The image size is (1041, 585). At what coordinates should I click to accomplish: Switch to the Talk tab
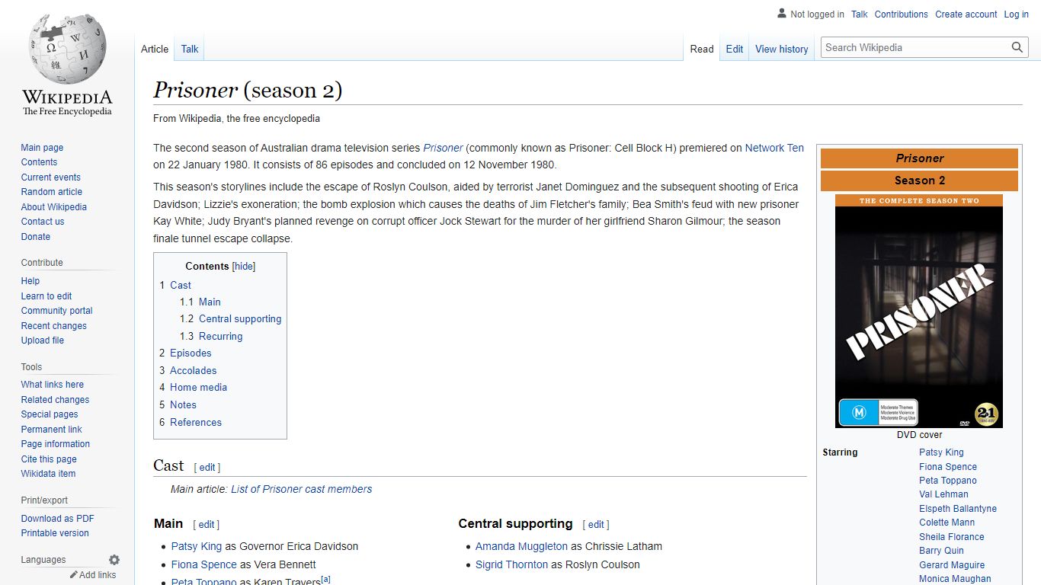click(x=190, y=49)
